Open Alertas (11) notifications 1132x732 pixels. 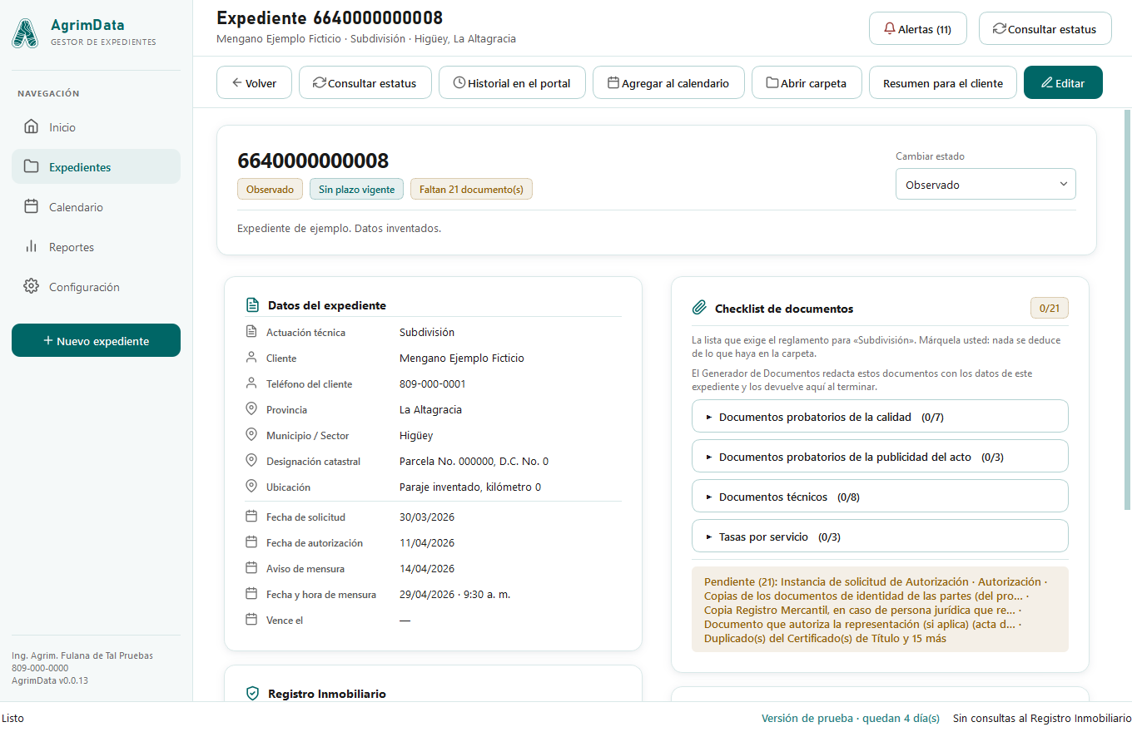918,28
